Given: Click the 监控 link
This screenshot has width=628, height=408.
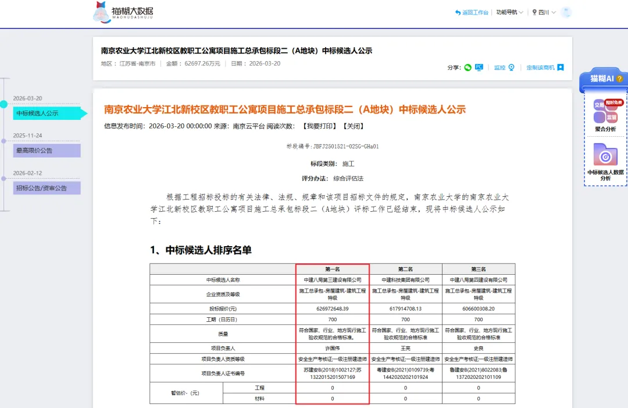Looking at the screenshot, I should click(500, 68).
